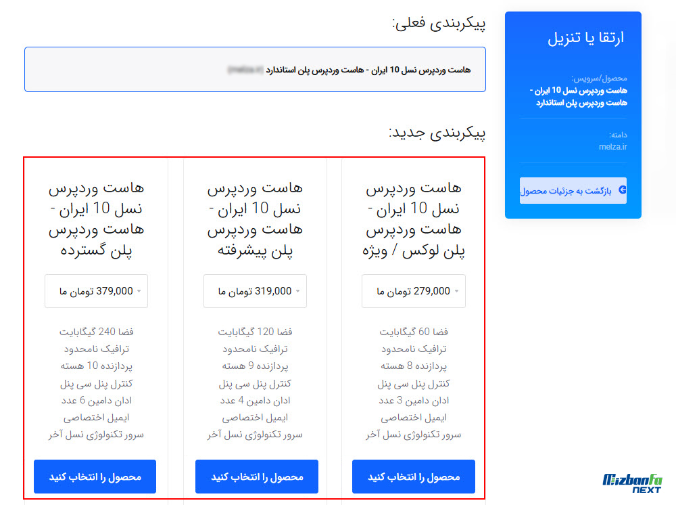Image resolution: width=676 pixels, height=505 pixels.
Task: Click پردازنده 10 هسته feature text
Action: click(96, 366)
